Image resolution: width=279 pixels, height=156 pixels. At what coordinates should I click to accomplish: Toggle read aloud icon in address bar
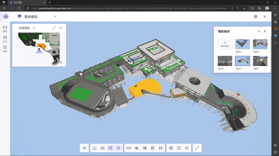pos(232,8)
